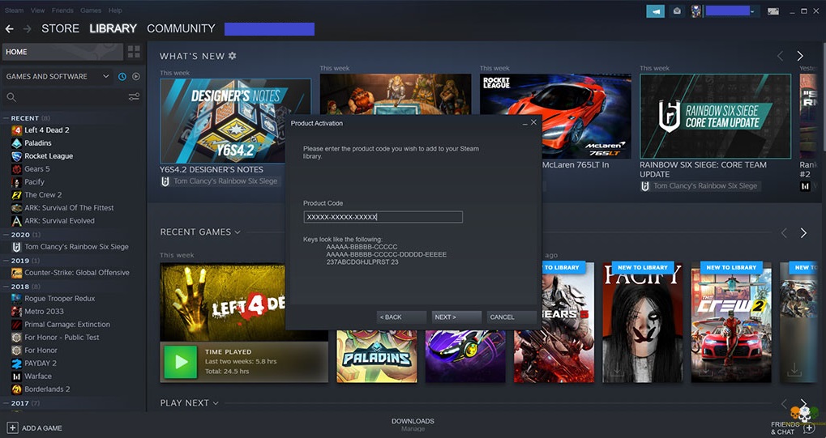The width and height of the screenshot is (826, 438).
Task: Click the Rocket League sidebar icon
Action: tap(17, 156)
